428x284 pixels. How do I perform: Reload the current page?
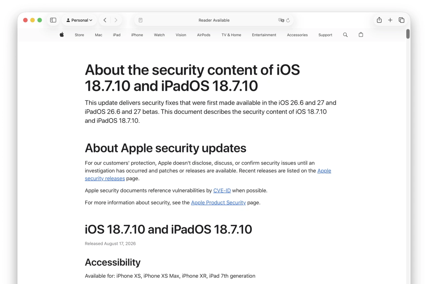[288, 20]
